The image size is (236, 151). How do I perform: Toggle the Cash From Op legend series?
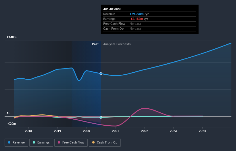(105, 143)
